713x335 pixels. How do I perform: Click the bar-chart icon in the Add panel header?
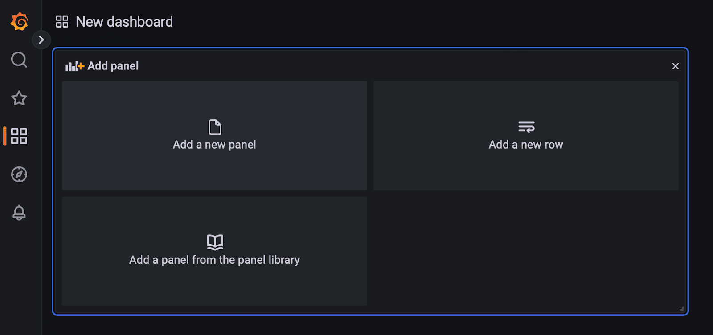coord(73,65)
